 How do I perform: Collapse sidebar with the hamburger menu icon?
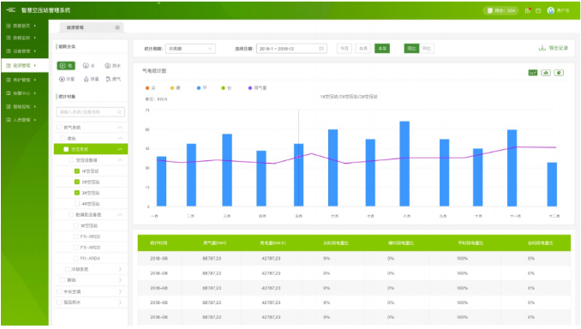point(11,10)
